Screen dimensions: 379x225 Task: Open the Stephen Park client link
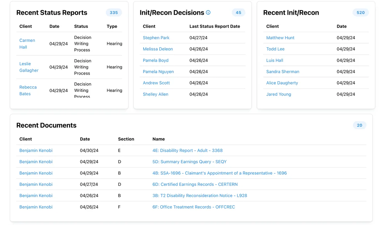tap(155, 37)
